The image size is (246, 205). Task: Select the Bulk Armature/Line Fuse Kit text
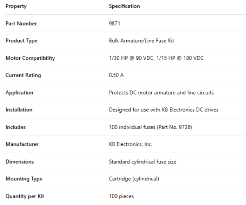pyautogui.click(x=141, y=41)
